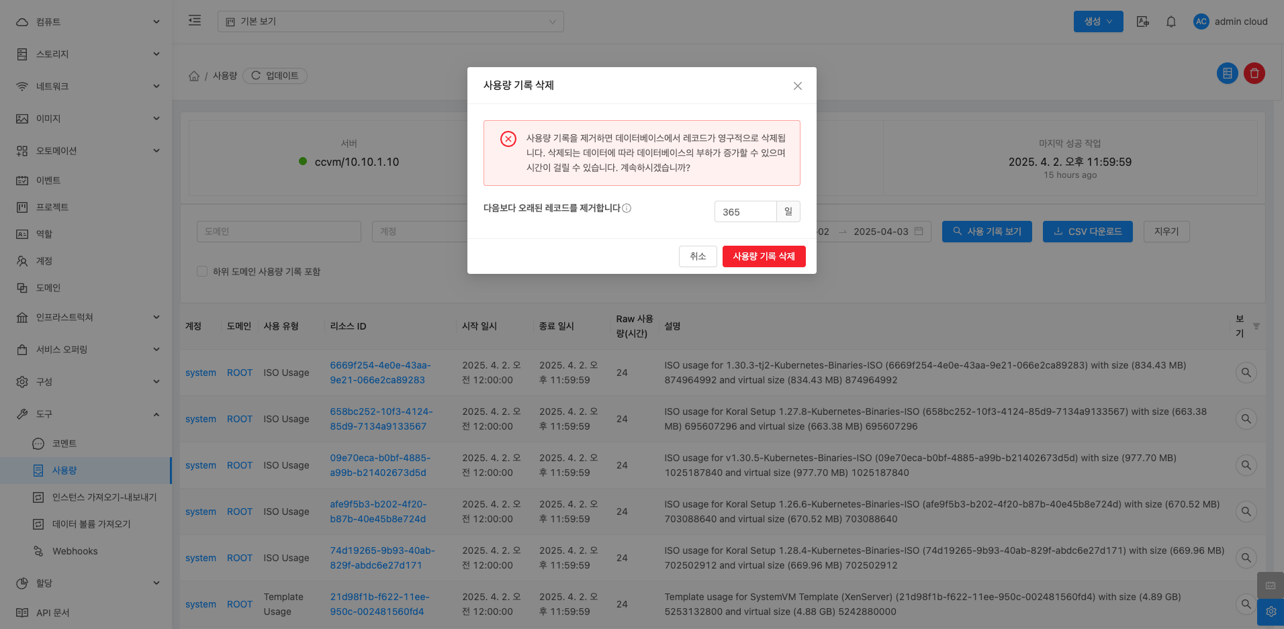Image resolution: width=1284 pixels, height=629 pixels.
Task: Open the 생성 dropdown button
Action: [1098, 21]
